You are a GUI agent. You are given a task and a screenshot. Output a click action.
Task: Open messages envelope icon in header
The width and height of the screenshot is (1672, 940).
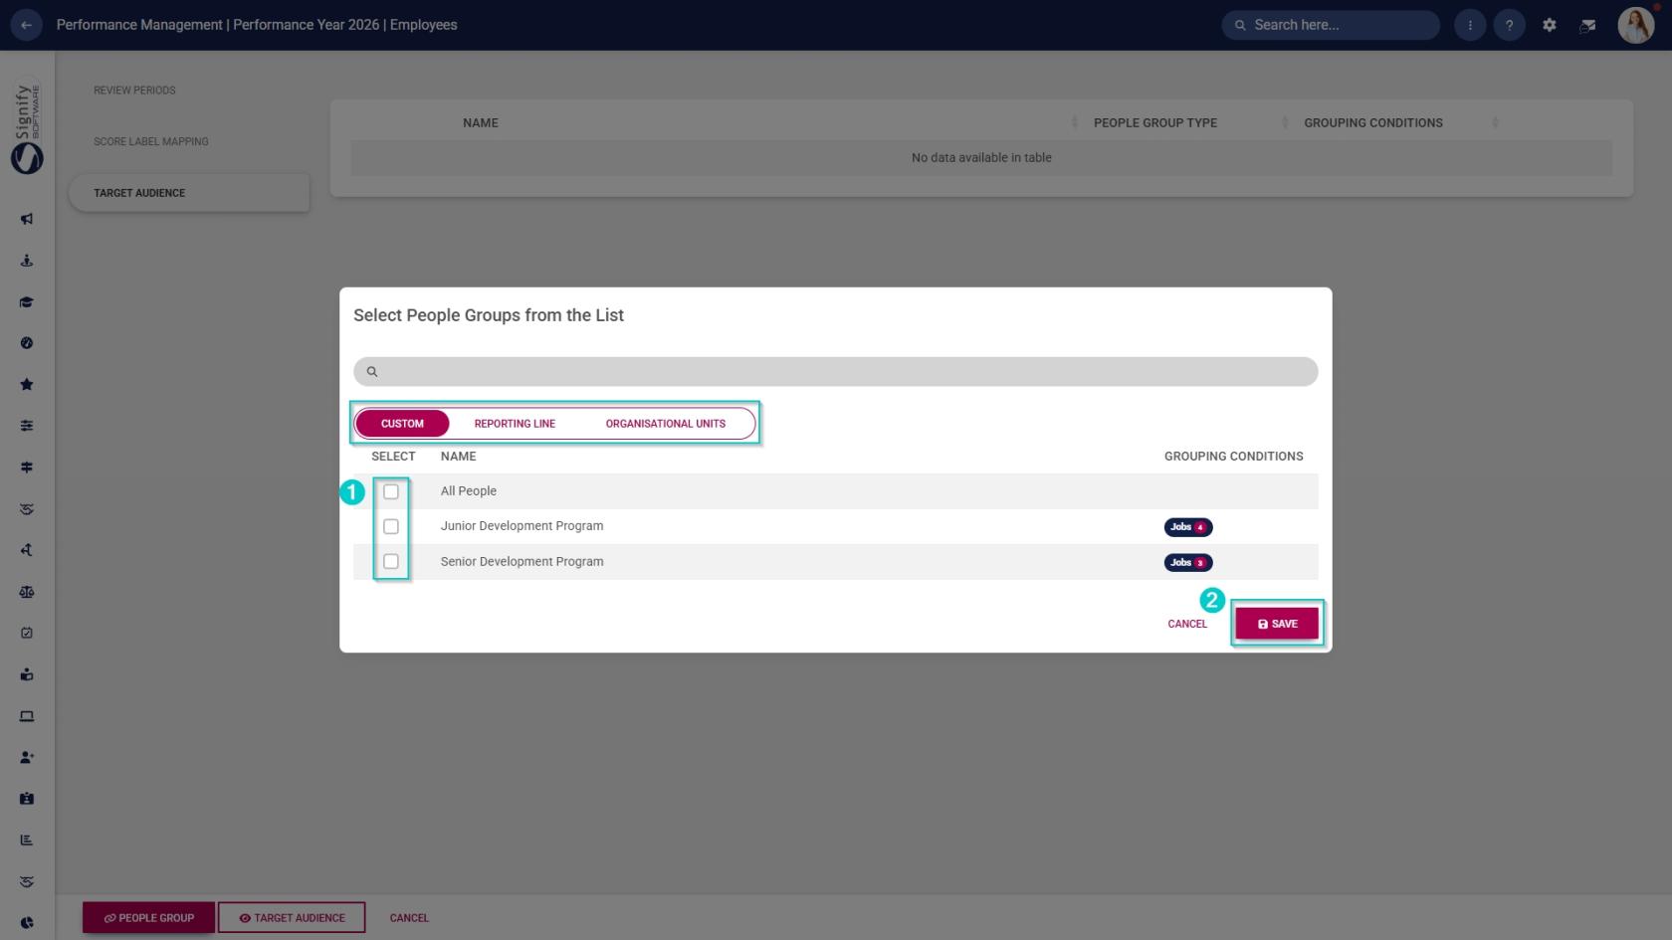point(1588,25)
